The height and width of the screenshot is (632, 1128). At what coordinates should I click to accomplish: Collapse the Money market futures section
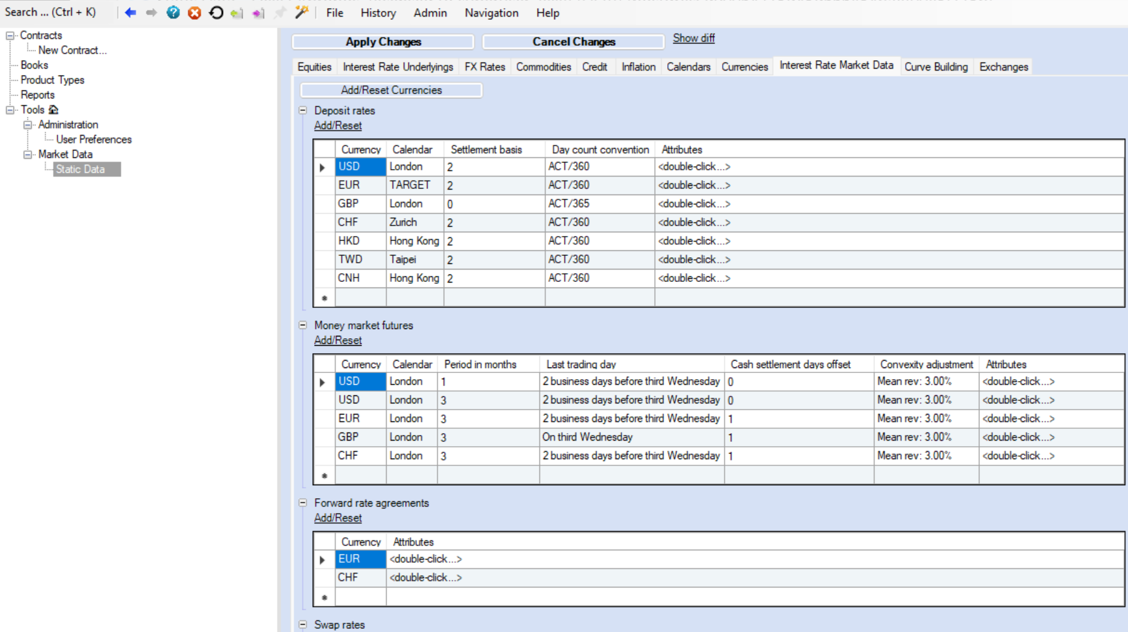click(303, 325)
